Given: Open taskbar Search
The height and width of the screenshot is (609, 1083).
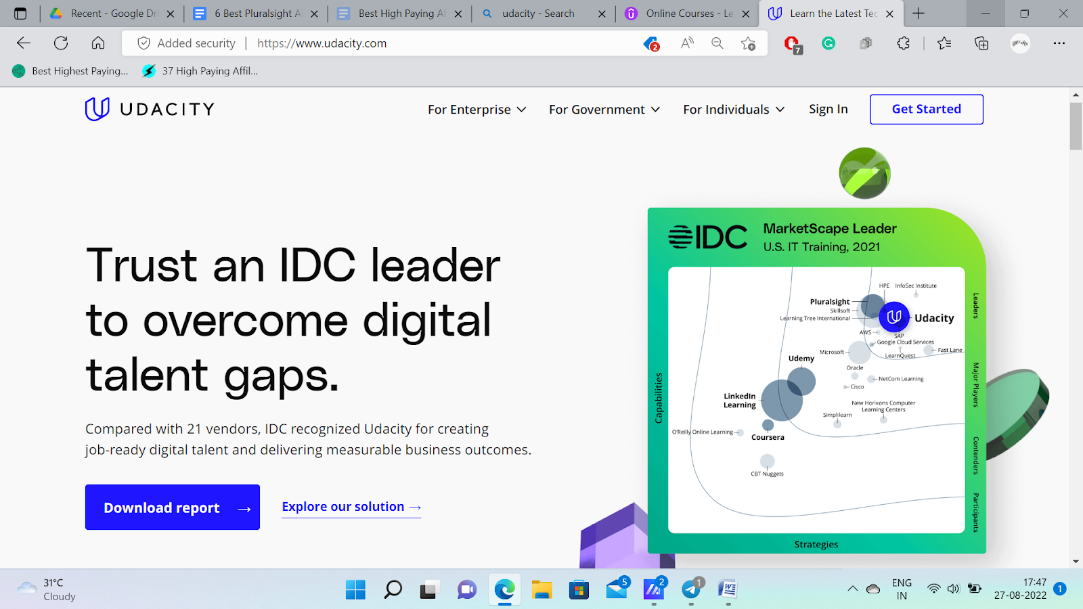Looking at the screenshot, I should 393,589.
